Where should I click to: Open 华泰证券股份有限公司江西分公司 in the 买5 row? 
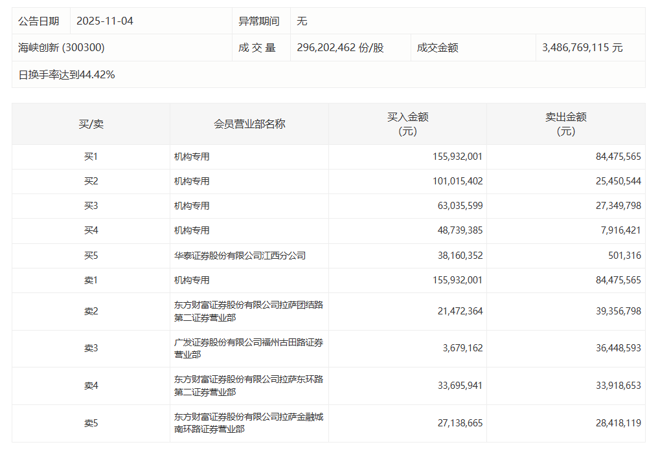click(240, 256)
